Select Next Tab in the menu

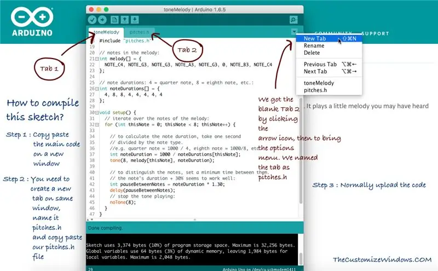(x=330, y=72)
